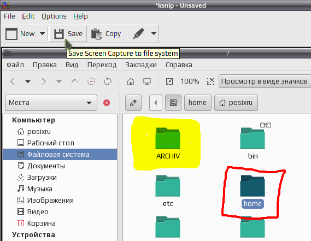Click the Save button in ksnip toolbar
The width and height of the screenshot is (311, 241).
pos(68,34)
